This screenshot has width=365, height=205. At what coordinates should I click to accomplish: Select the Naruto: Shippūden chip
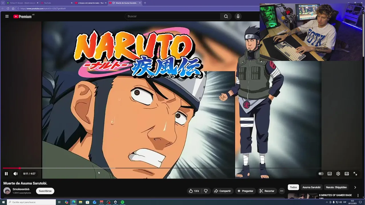point(336,187)
